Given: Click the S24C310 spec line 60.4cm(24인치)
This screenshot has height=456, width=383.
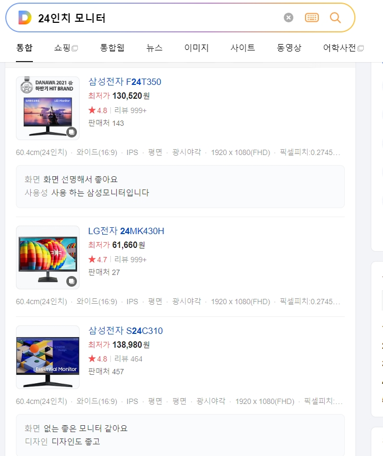Looking at the screenshot, I should pyautogui.click(x=179, y=401).
